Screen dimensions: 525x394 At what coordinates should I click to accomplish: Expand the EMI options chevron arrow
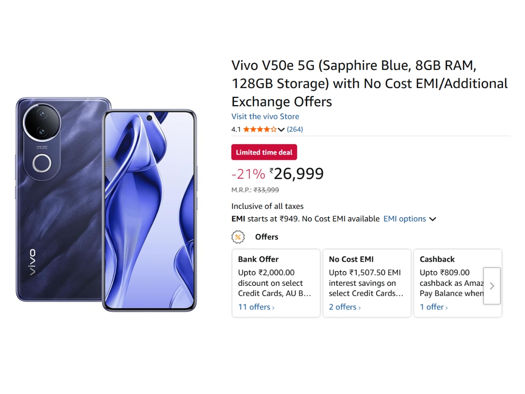(433, 219)
